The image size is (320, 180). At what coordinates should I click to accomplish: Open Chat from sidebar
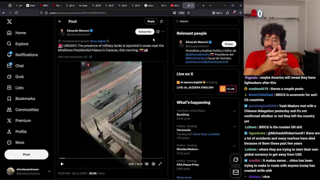pyautogui.click(x=15, y=66)
